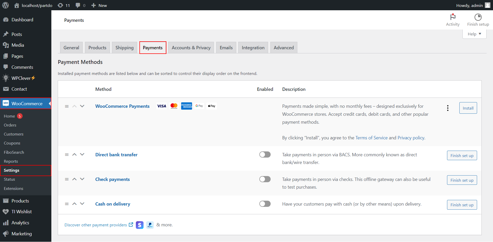Click the Stripe provider icon
The width and height of the screenshot is (493, 242).
[139, 225]
